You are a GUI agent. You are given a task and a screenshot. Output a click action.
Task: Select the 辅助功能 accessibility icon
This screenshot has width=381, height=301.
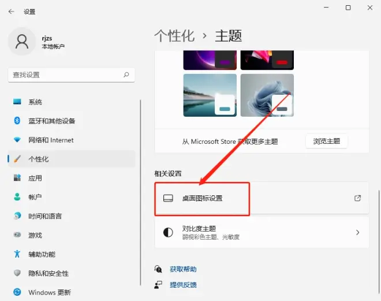pyautogui.click(x=17, y=254)
